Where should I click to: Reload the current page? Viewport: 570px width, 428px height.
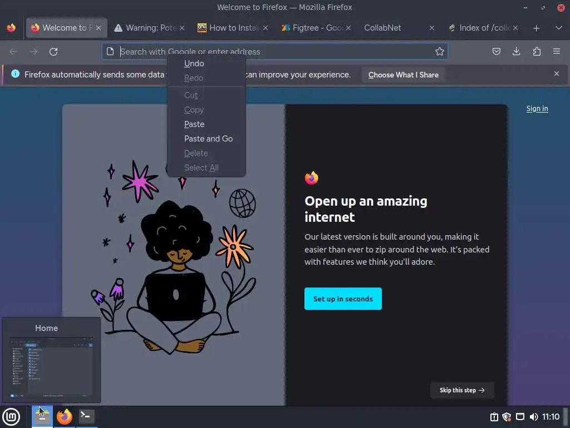coord(53,52)
